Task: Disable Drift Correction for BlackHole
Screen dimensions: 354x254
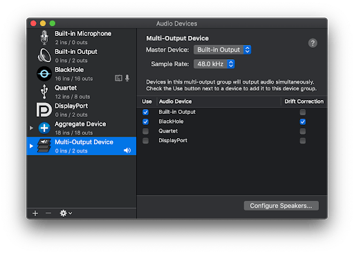Action: (x=303, y=121)
